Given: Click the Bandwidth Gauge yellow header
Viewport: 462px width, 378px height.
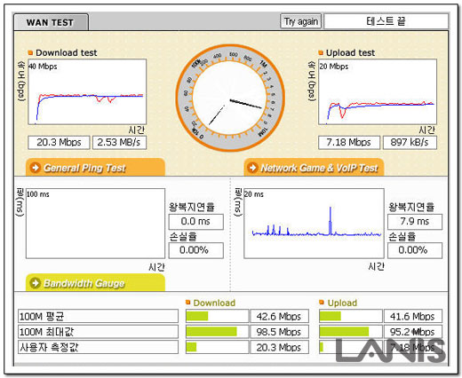Looking at the screenshot, I should 95,282.
